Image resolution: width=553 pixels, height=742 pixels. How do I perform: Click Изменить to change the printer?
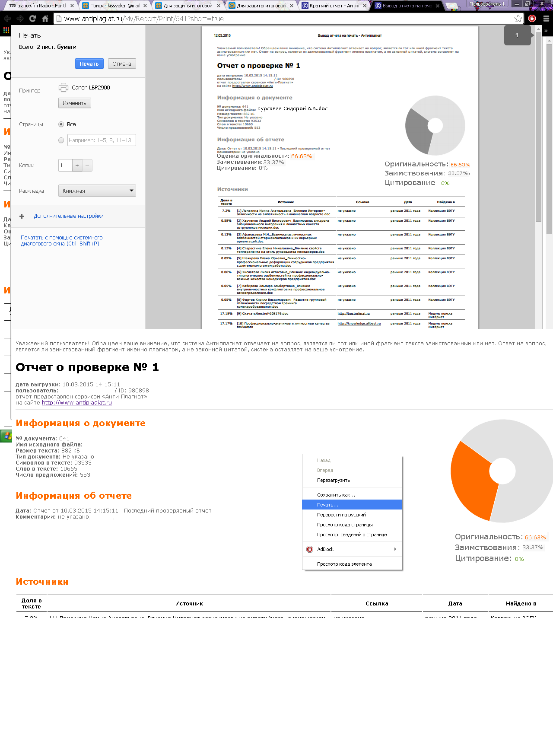[x=74, y=103]
